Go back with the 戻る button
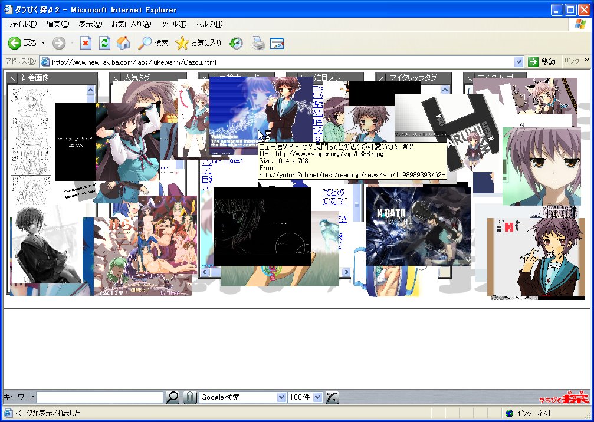 click(x=23, y=43)
